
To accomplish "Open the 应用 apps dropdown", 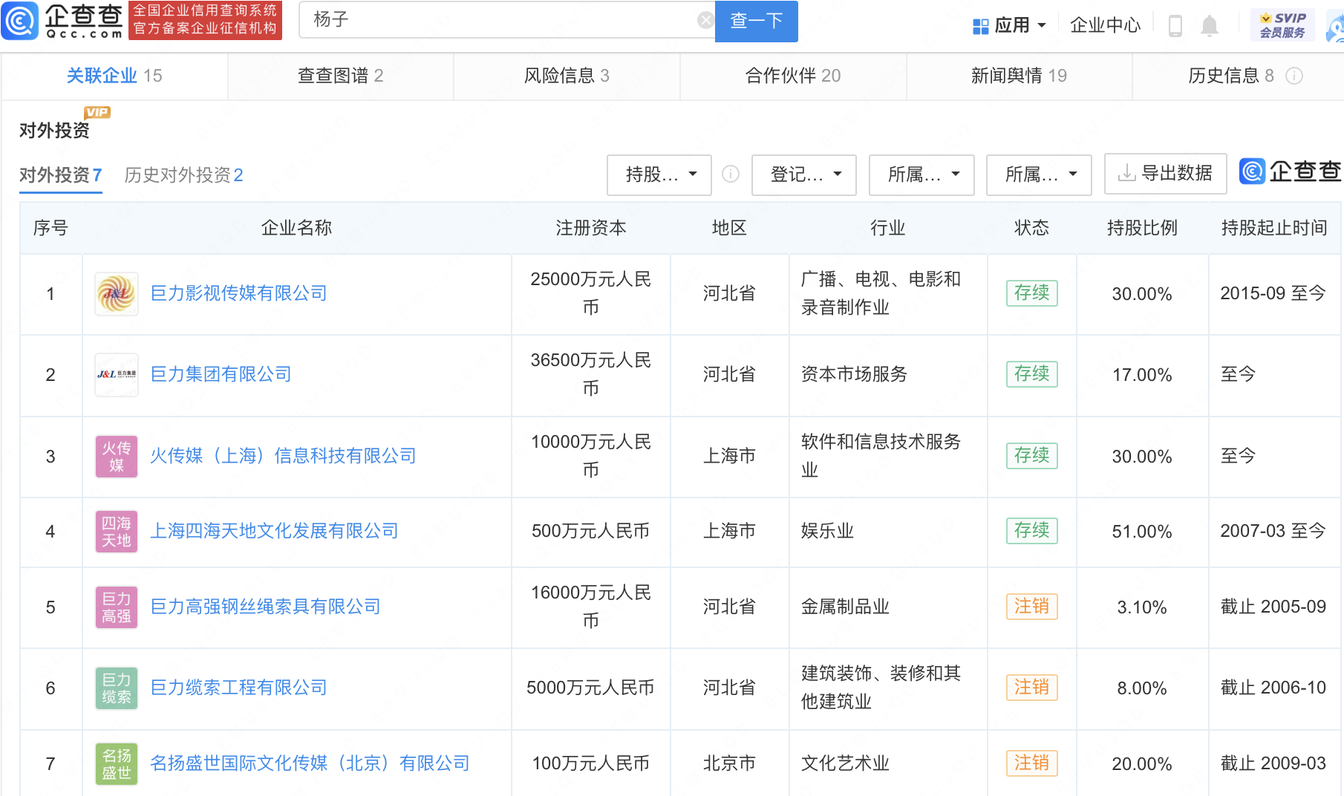I will pyautogui.click(x=1010, y=25).
